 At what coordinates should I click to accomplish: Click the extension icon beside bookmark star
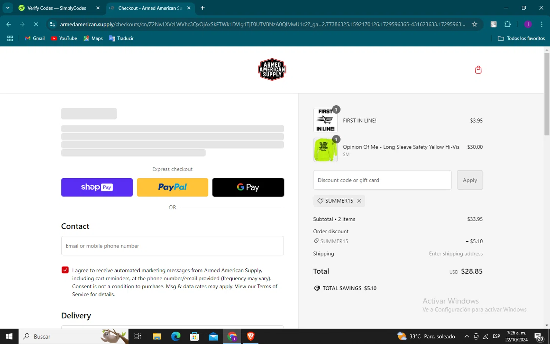coord(494,24)
